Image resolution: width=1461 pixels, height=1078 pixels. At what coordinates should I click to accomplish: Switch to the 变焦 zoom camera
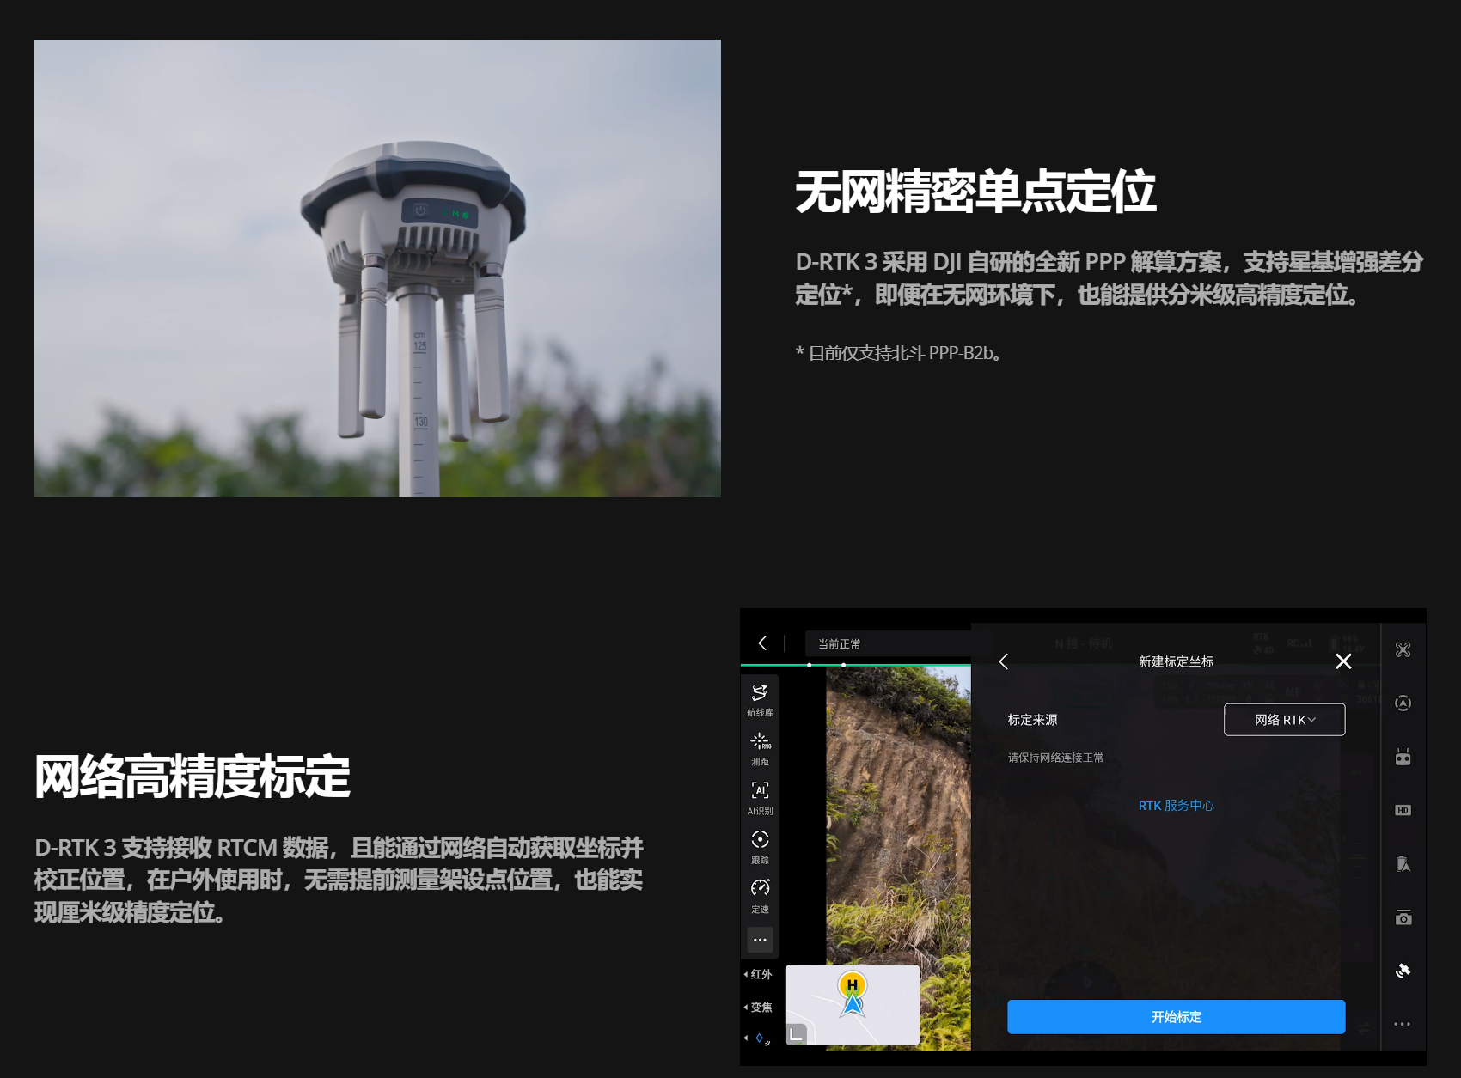pyautogui.click(x=760, y=1007)
